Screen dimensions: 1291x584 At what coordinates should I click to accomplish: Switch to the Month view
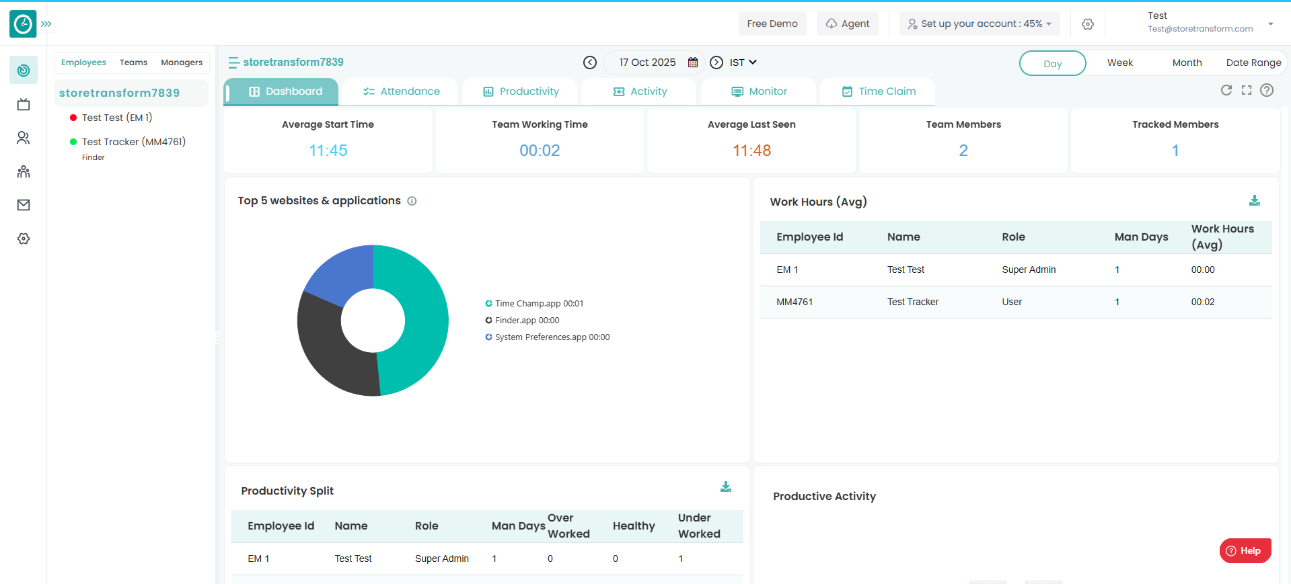[x=1187, y=62]
